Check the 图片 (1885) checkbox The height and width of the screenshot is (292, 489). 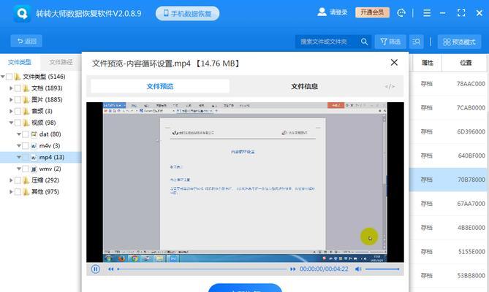pyautogui.click(x=18, y=99)
